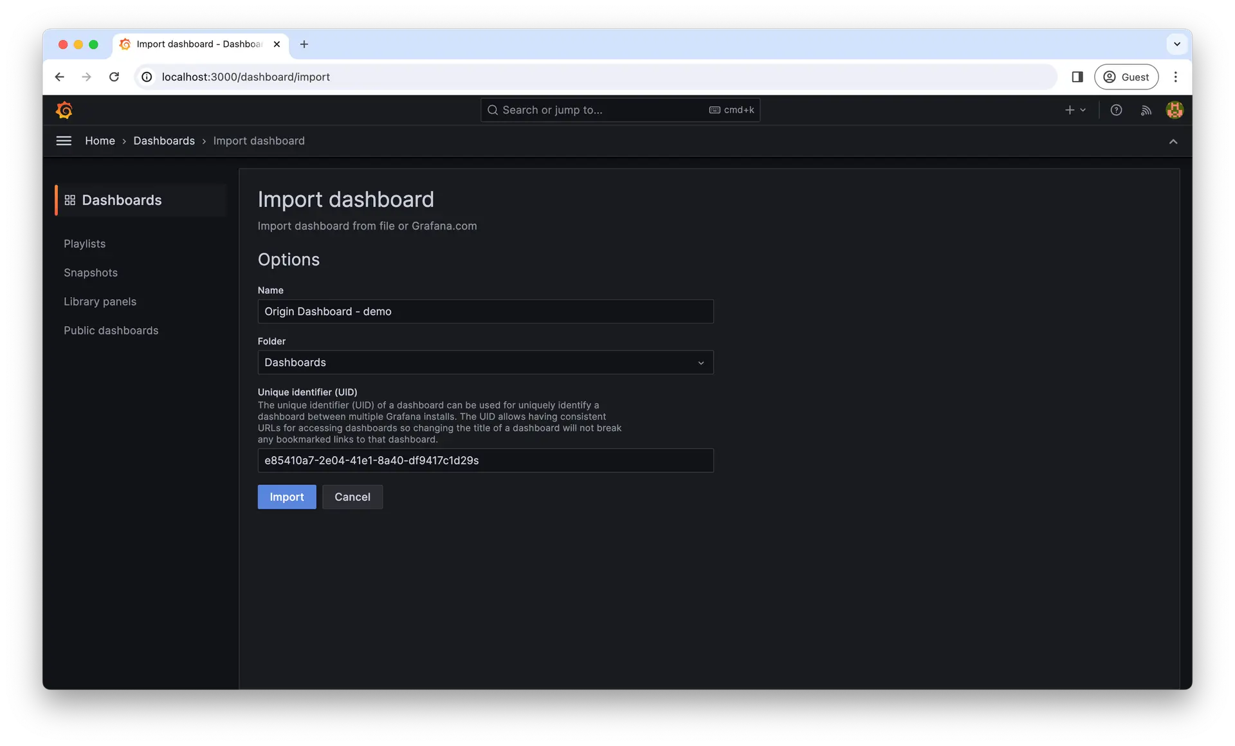Open Snapshots in sidebar

point(91,273)
